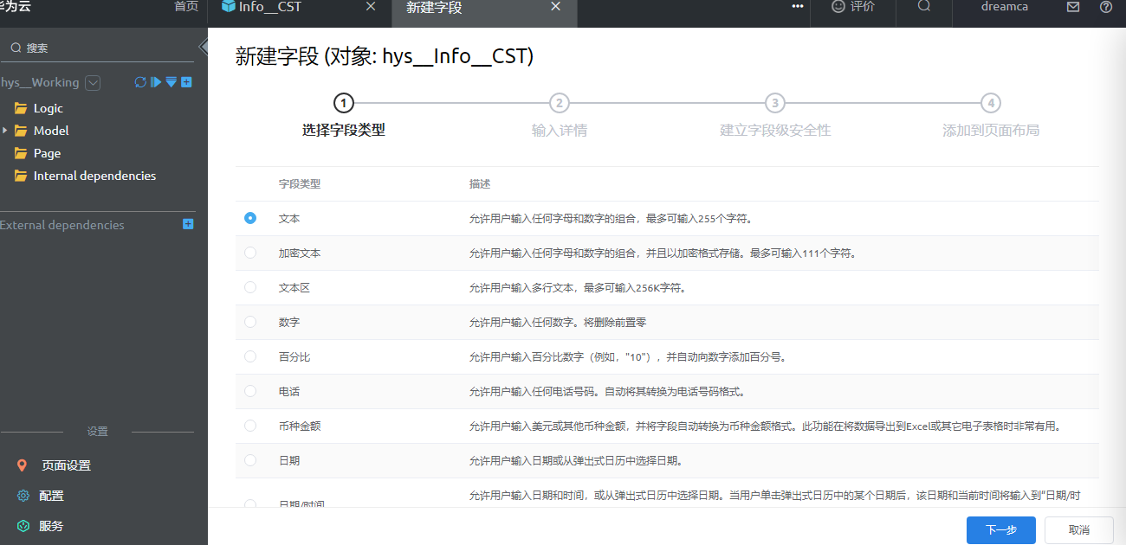Open the three-dots more tabs menu
Image resolution: width=1126 pixels, height=545 pixels.
[798, 7]
